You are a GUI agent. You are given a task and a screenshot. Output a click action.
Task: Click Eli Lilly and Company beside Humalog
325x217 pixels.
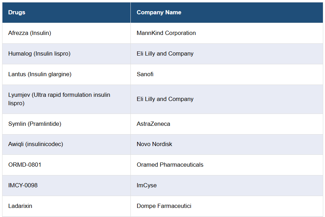pos(165,54)
